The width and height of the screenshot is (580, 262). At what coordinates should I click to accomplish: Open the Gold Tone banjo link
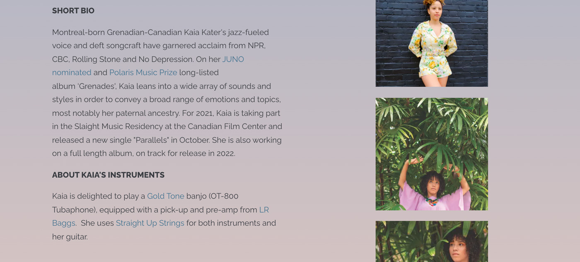(165, 196)
